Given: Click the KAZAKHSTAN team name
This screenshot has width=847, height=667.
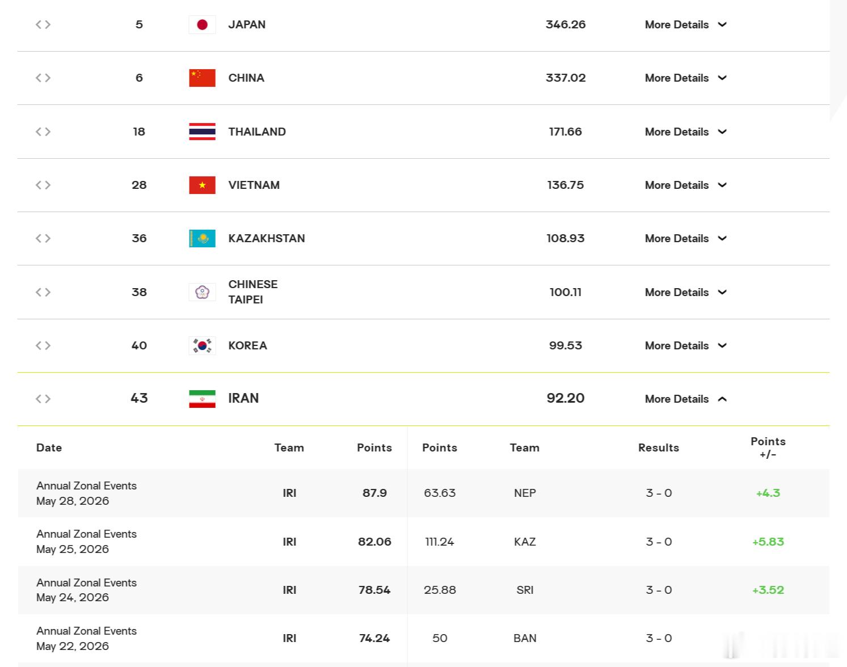Looking at the screenshot, I should tap(267, 238).
